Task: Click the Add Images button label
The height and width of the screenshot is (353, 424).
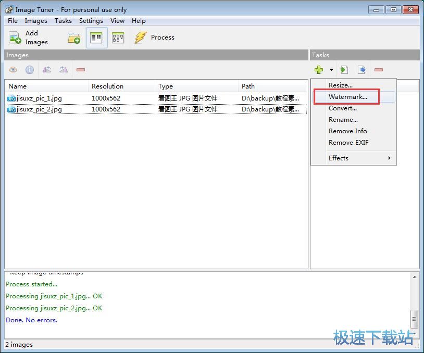Action: click(x=36, y=37)
